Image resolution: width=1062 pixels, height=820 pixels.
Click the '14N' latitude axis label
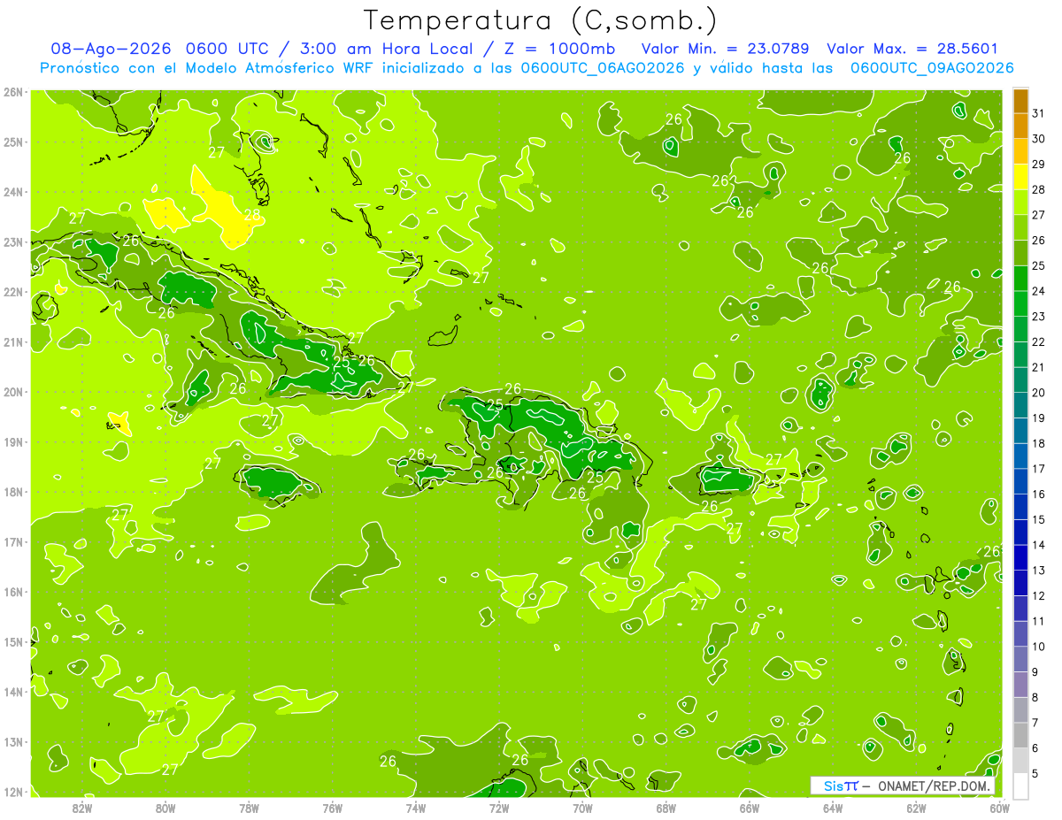13,692
